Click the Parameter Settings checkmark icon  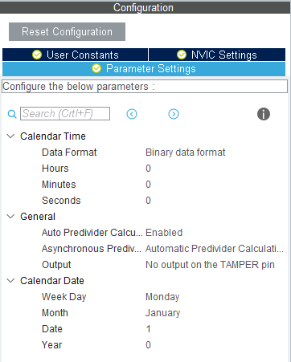(96, 68)
